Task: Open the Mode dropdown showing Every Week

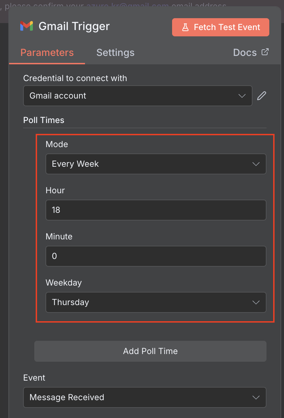Action: click(x=150, y=164)
